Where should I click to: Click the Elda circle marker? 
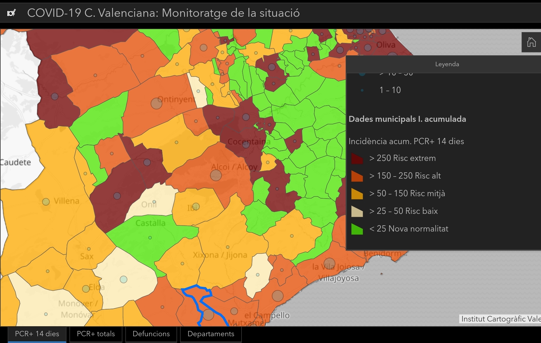point(86,289)
